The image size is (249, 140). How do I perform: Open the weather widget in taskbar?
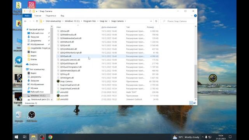tap(186, 137)
